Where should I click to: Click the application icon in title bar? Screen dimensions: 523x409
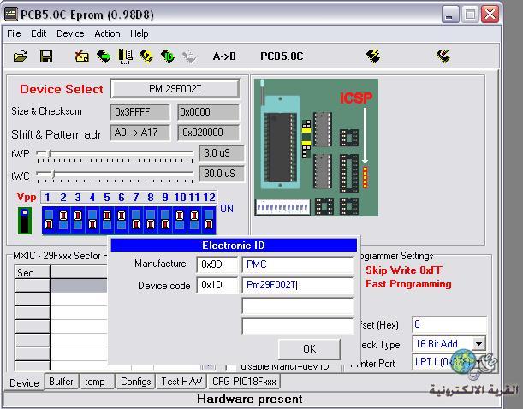10,15
